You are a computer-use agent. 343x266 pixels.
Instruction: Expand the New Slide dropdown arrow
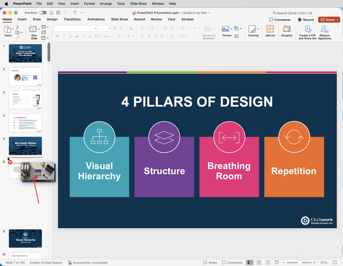[x=39, y=29]
